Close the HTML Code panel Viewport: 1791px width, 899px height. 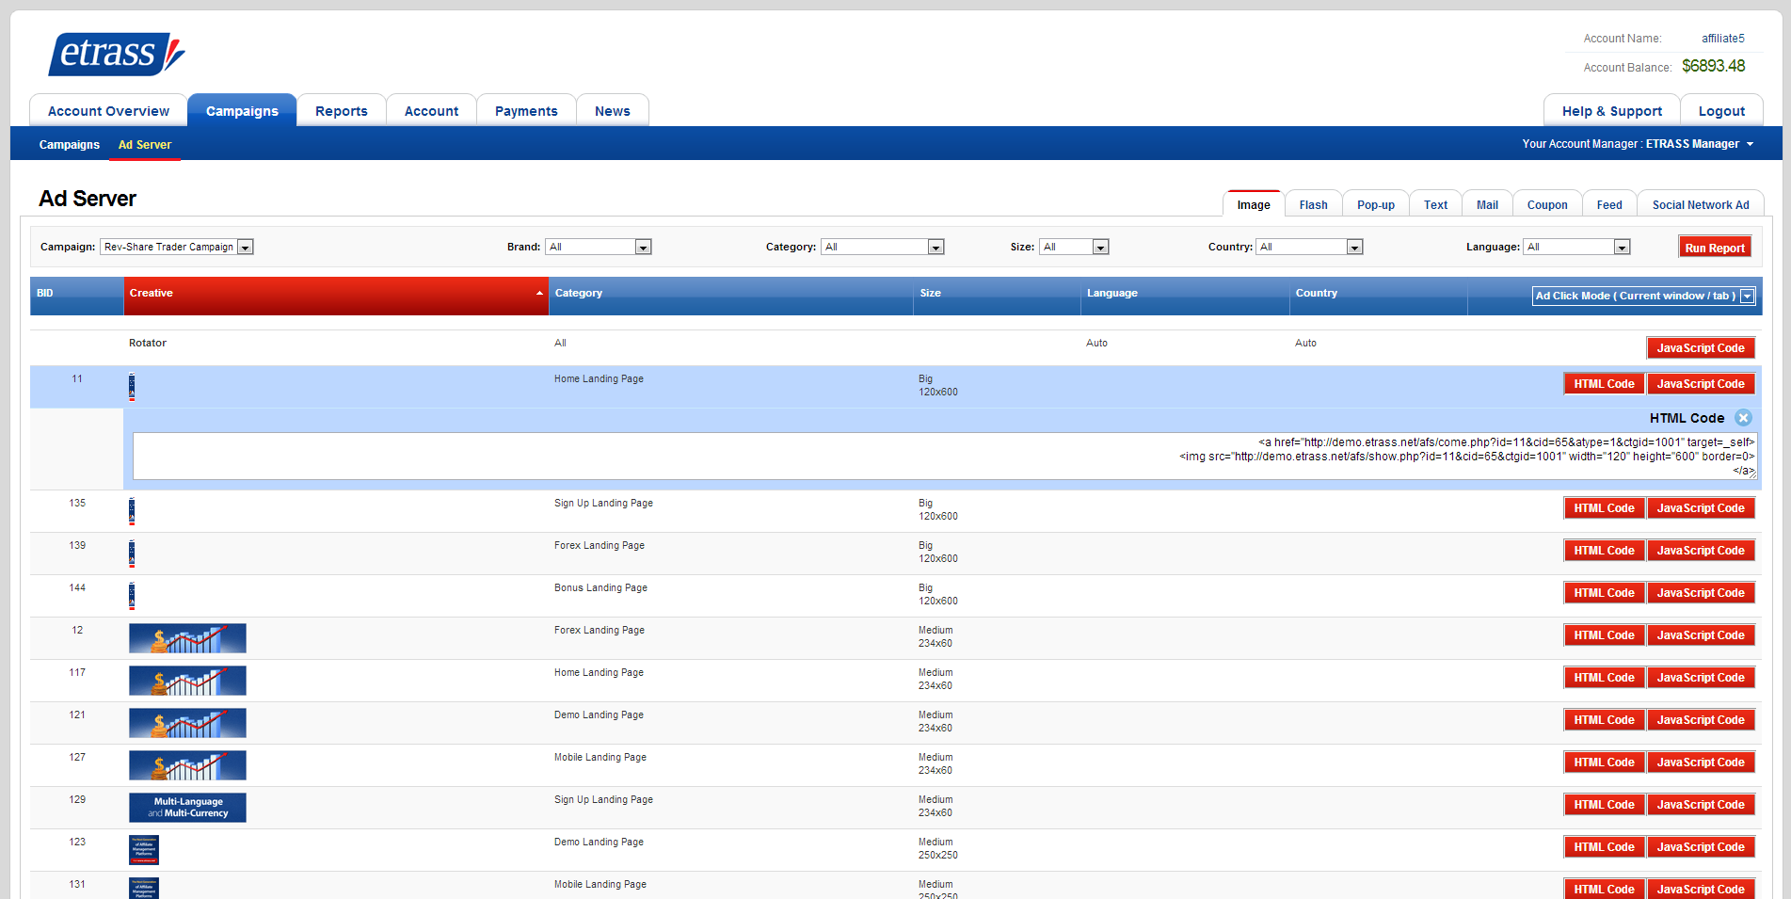pos(1743,418)
